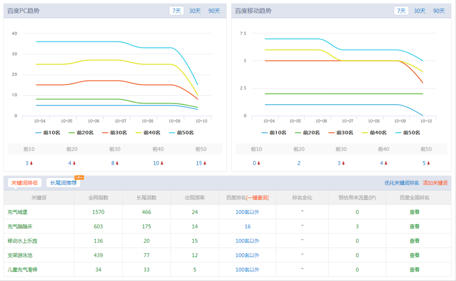Click PC 前30 count value 8
This screenshot has width=456, height=281.
point(113,164)
